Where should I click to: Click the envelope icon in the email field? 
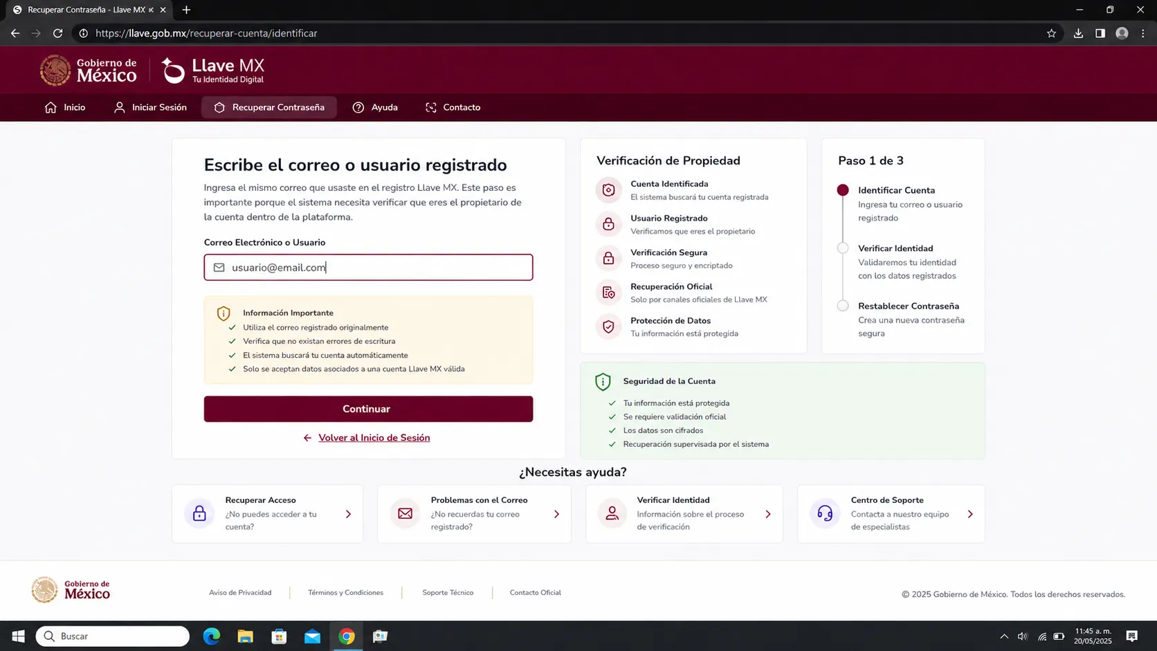tap(219, 268)
